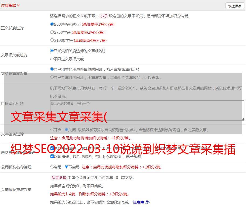Select 自己采集过的网址，不重复采集 radio option
The width and height of the screenshot is (246, 207).
pyautogui.click(x=52, y=77)
